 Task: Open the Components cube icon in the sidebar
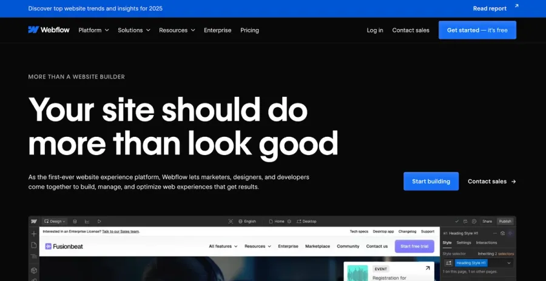34,270
